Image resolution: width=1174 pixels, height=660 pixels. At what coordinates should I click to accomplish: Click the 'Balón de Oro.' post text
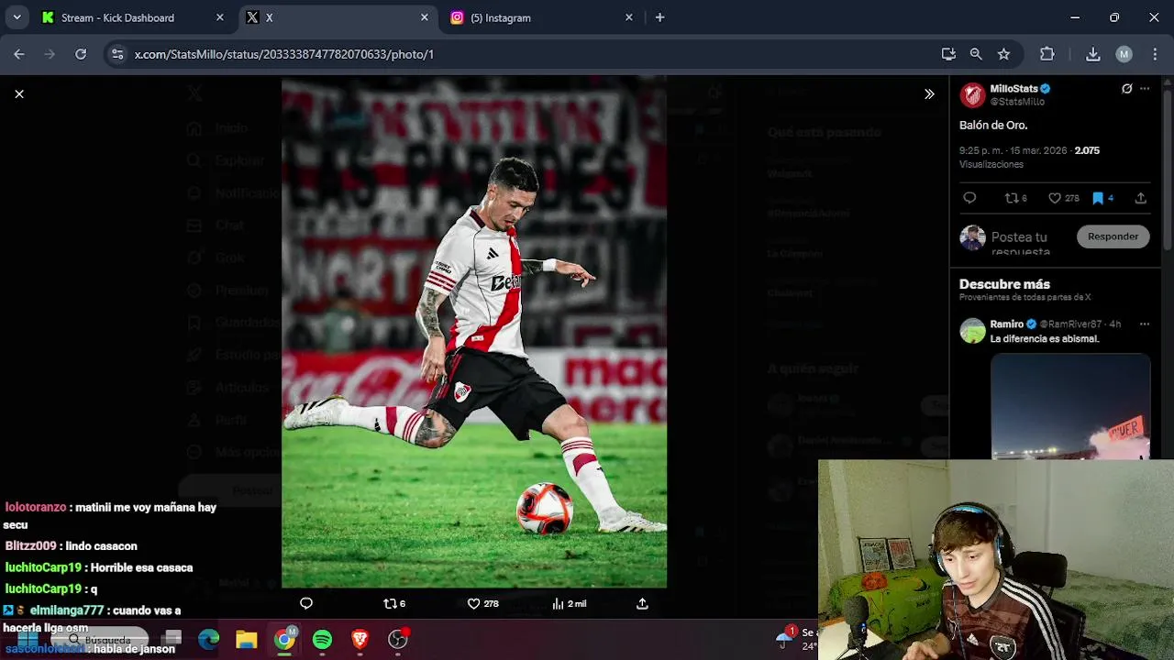pyautogui.click(x=993, y=125)
